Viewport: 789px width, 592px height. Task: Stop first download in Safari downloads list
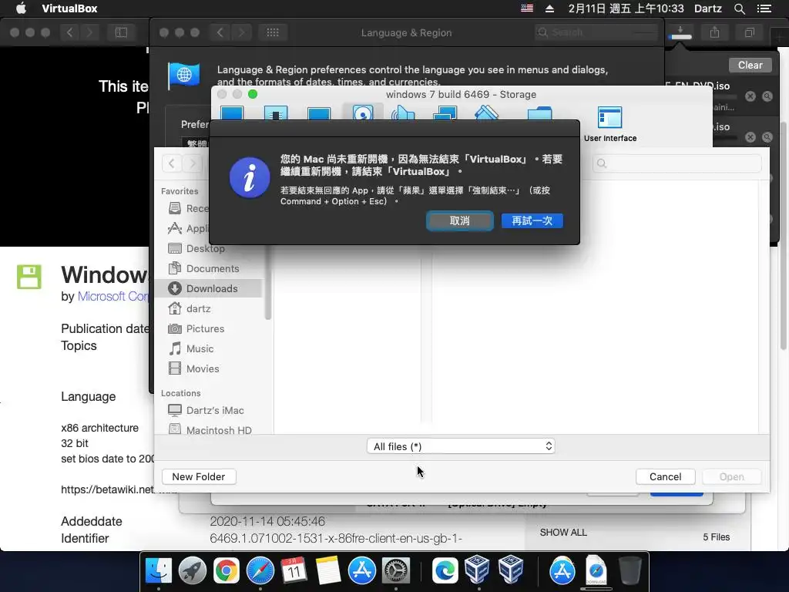(750, 96)
